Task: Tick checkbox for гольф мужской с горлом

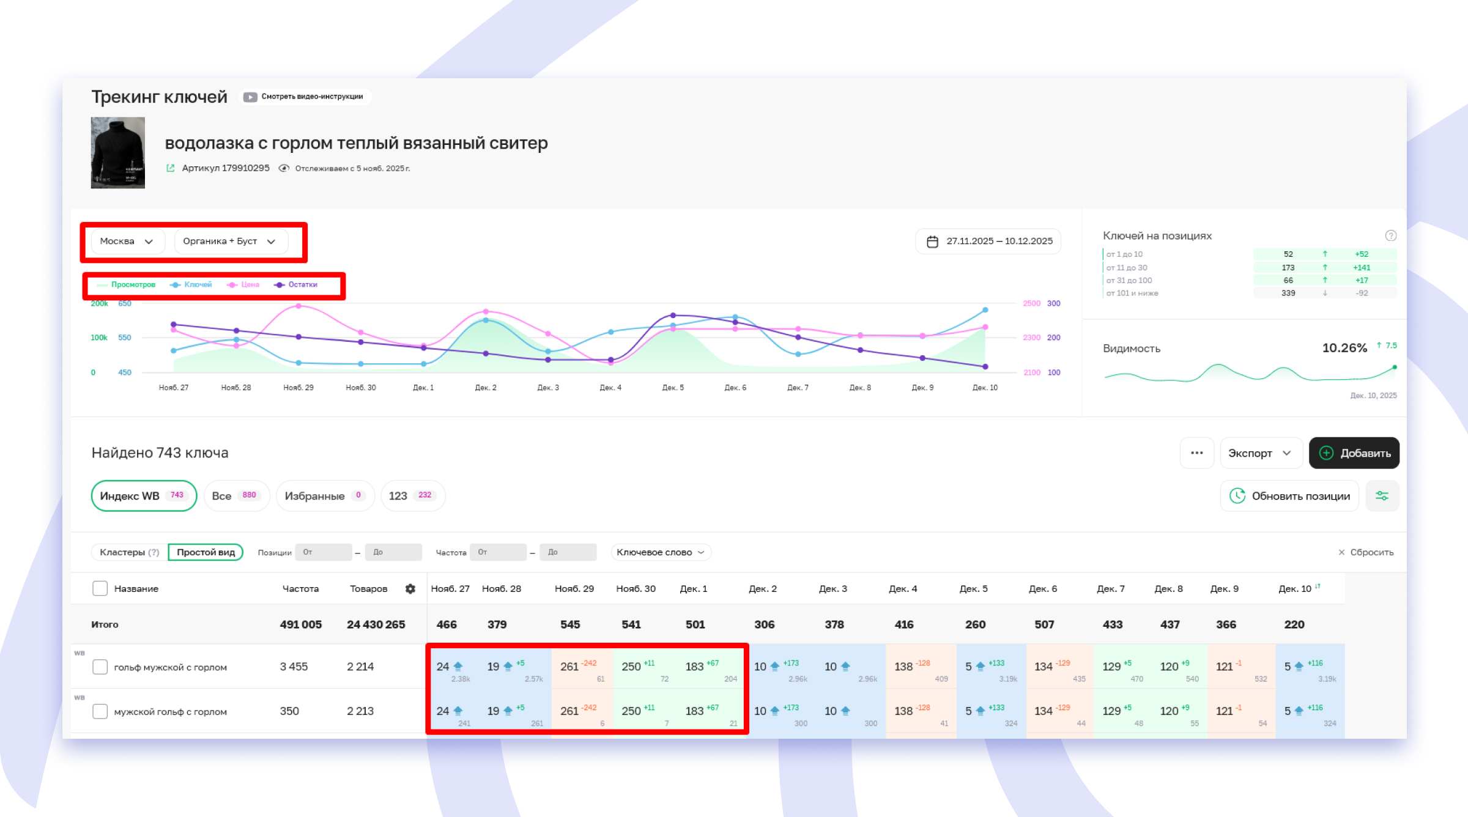Action: click(100, 667)
